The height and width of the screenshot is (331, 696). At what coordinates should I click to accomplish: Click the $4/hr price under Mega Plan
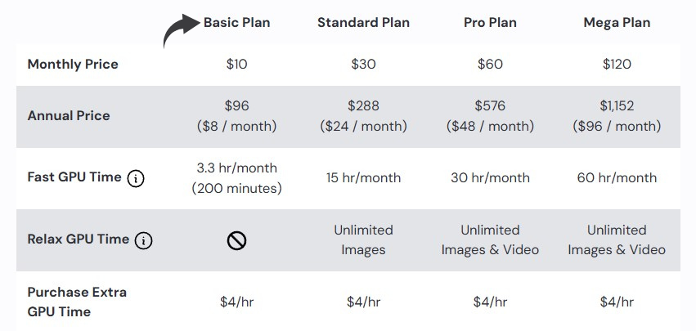pos(617,302)
